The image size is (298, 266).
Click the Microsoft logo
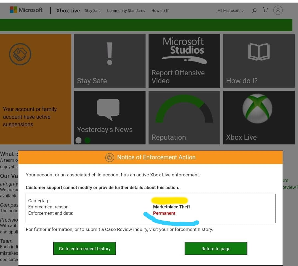point(26,10)
